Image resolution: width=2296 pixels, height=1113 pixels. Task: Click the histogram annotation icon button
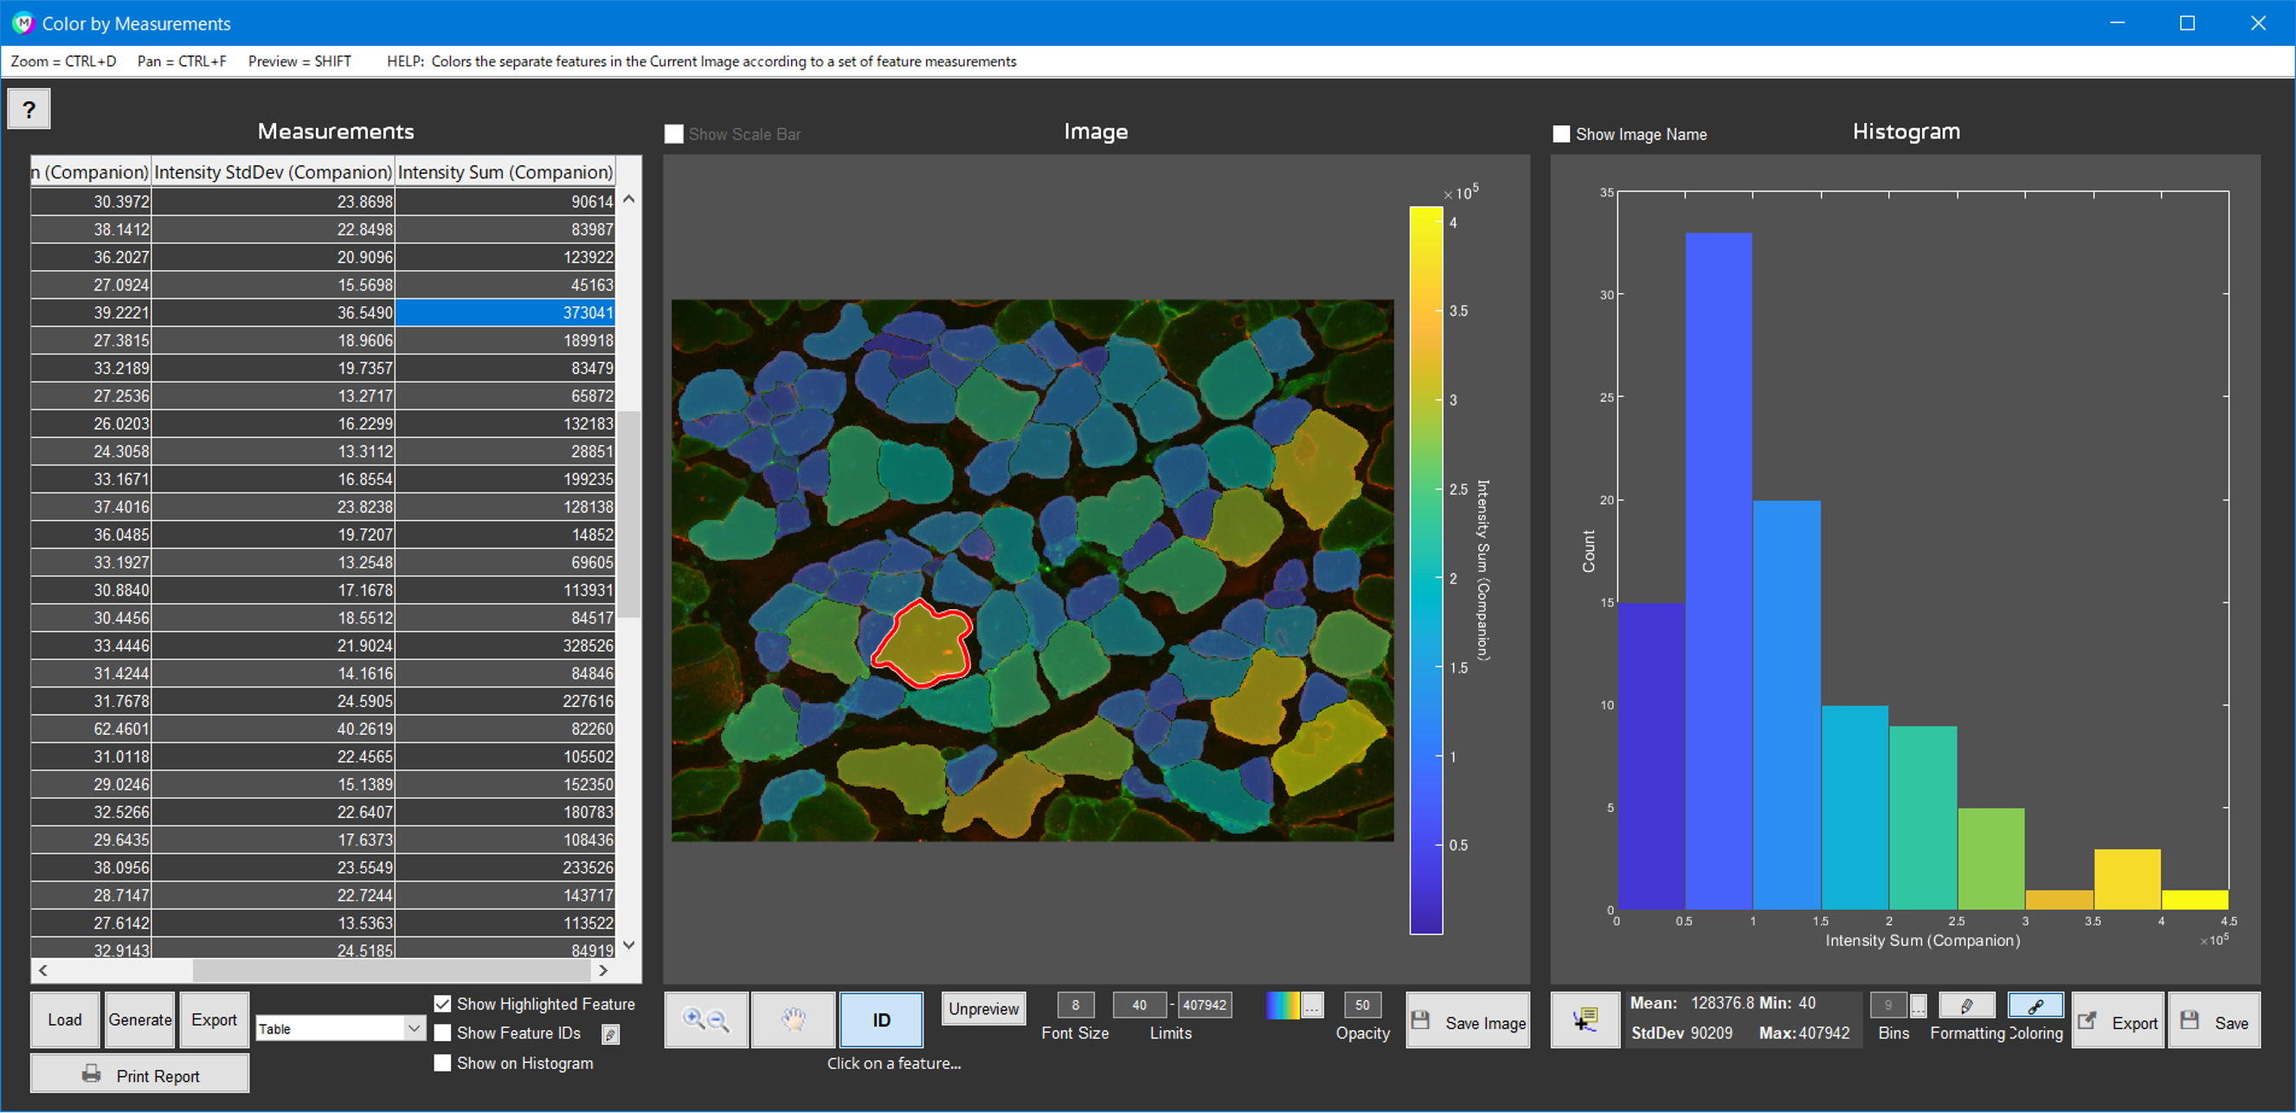coord(1584,1020)
